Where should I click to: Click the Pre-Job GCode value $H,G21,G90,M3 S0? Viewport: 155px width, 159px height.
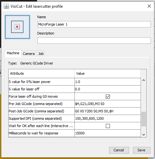coord(108,104)
